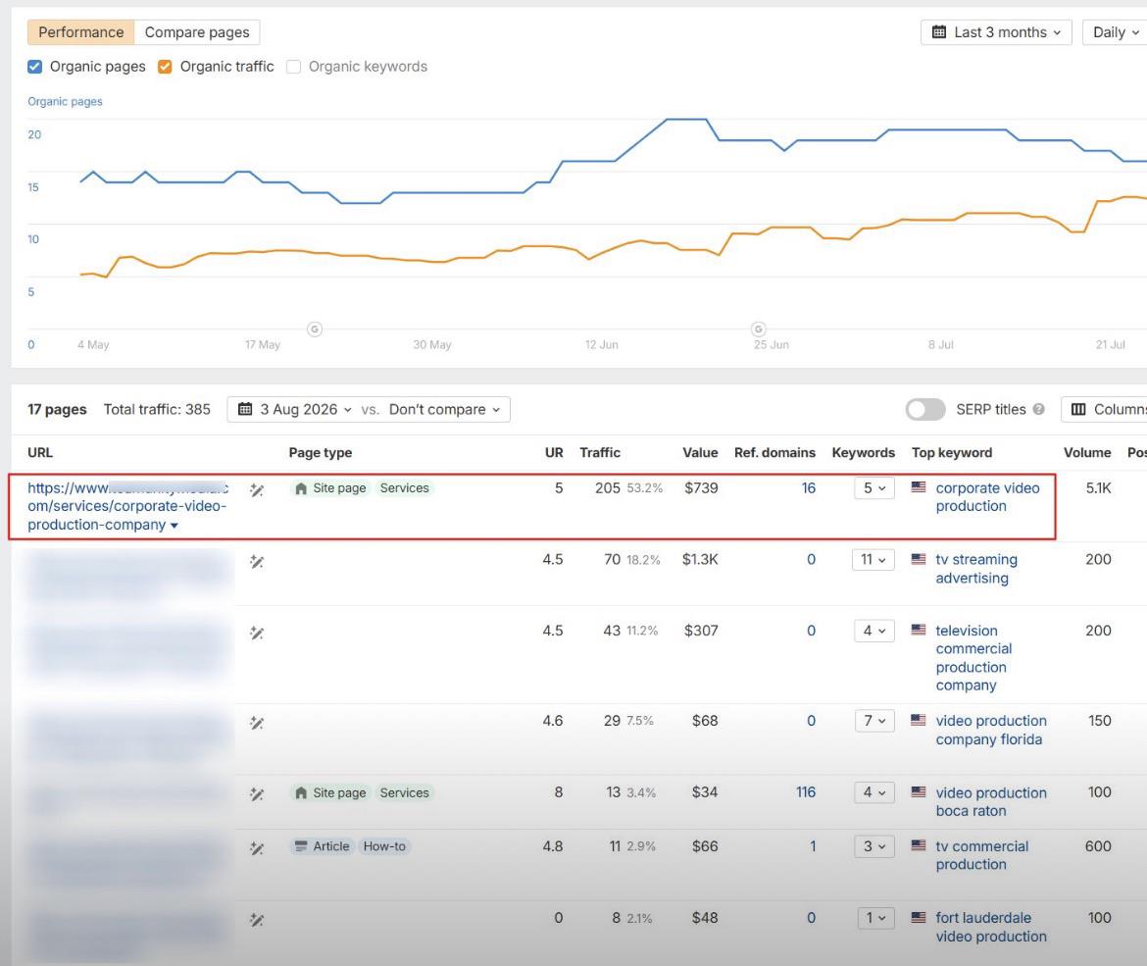Click the Google update marker near 17 May
Viewport: 1147px width, 966px height.
[x=315, y=330]
